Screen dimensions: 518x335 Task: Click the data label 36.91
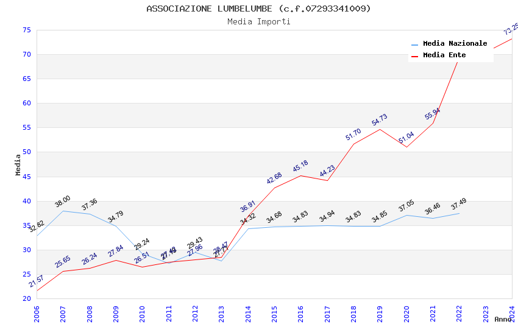pos(248,206)
